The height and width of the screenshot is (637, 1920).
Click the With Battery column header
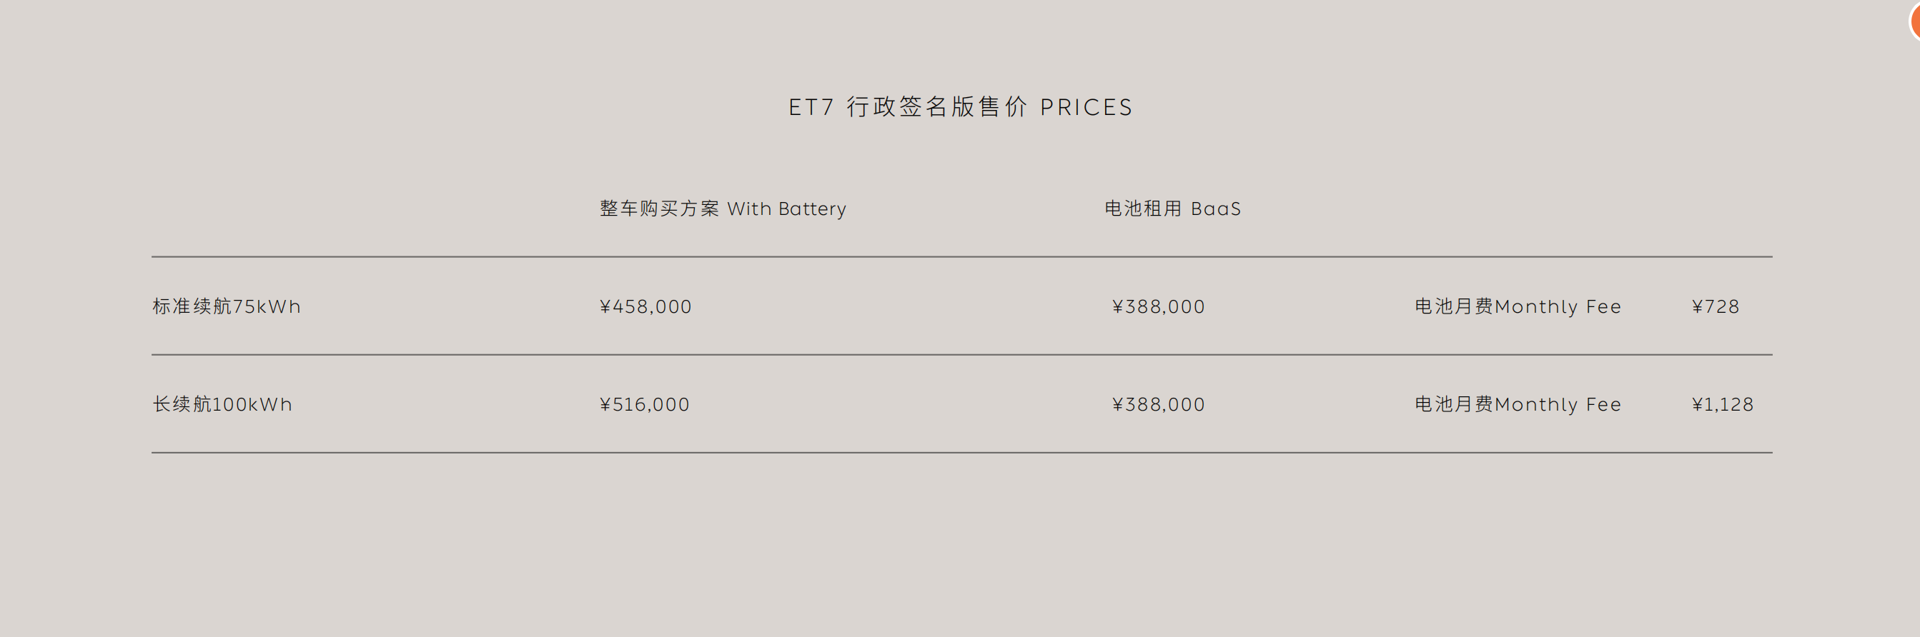pos(786,209)
